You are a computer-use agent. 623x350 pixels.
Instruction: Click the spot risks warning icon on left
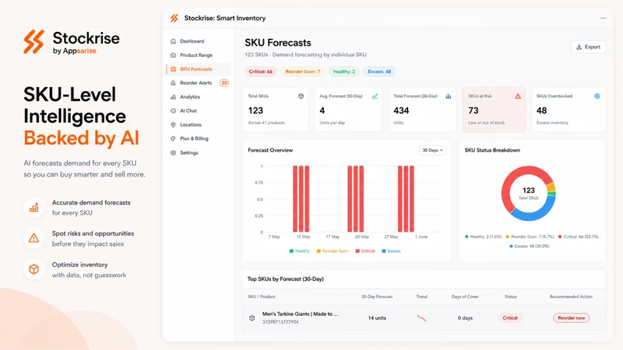click(x=33, y=238)
